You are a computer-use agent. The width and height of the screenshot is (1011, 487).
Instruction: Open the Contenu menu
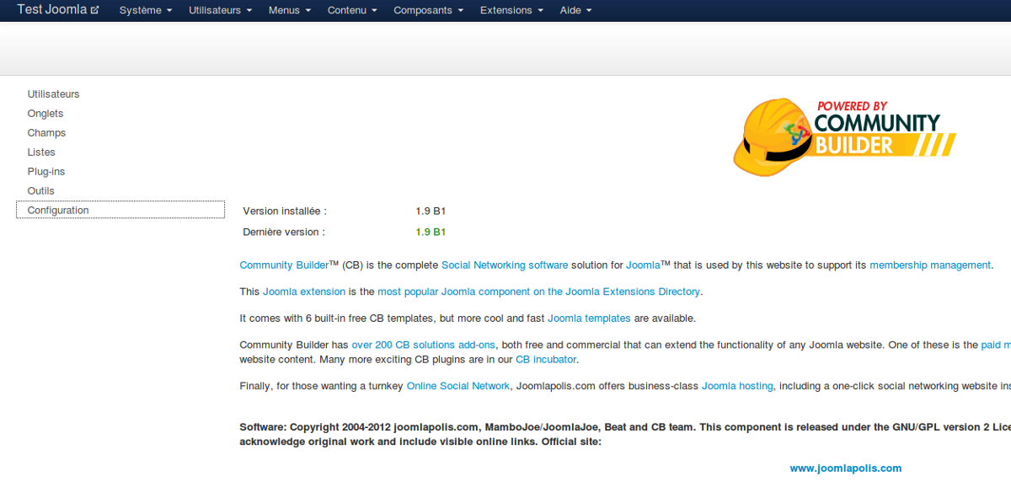(352, 10)
